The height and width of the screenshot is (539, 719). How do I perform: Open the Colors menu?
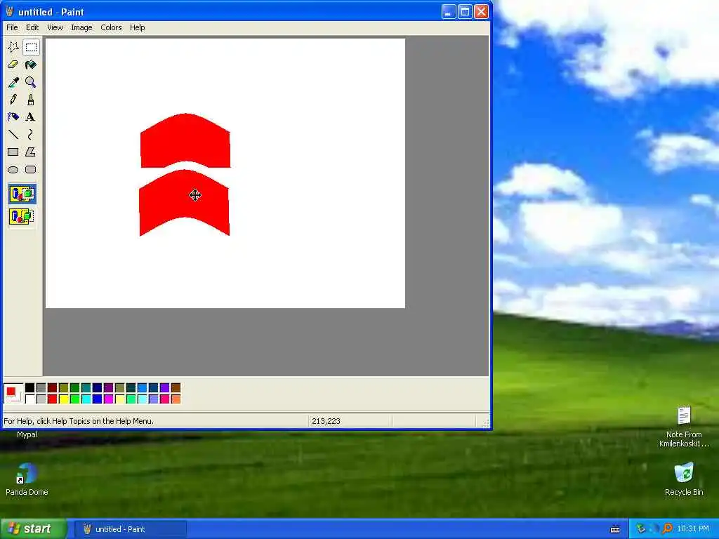pos(111,27)
